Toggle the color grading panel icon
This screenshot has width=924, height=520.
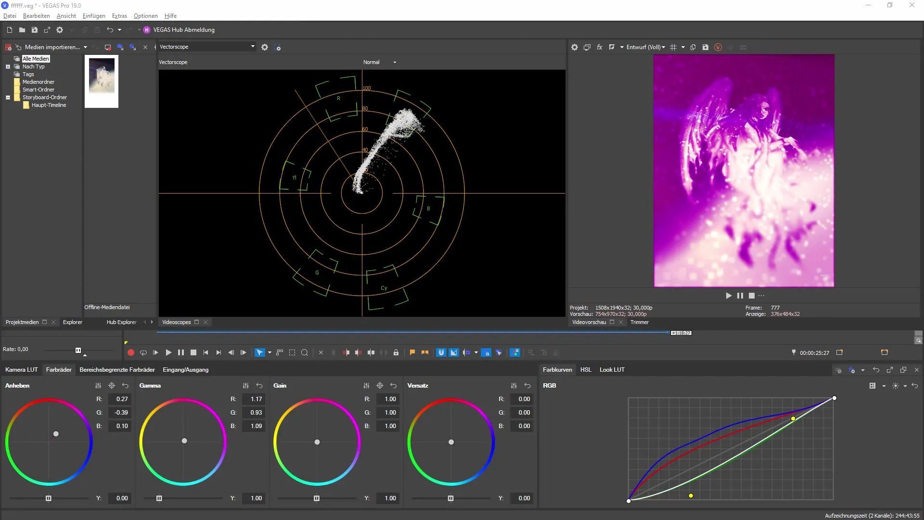coord(515,353)
